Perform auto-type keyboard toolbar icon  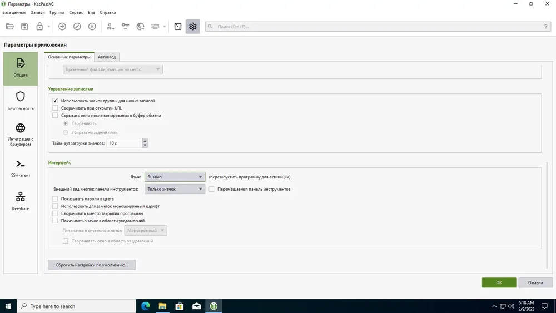tap(155, 27)
